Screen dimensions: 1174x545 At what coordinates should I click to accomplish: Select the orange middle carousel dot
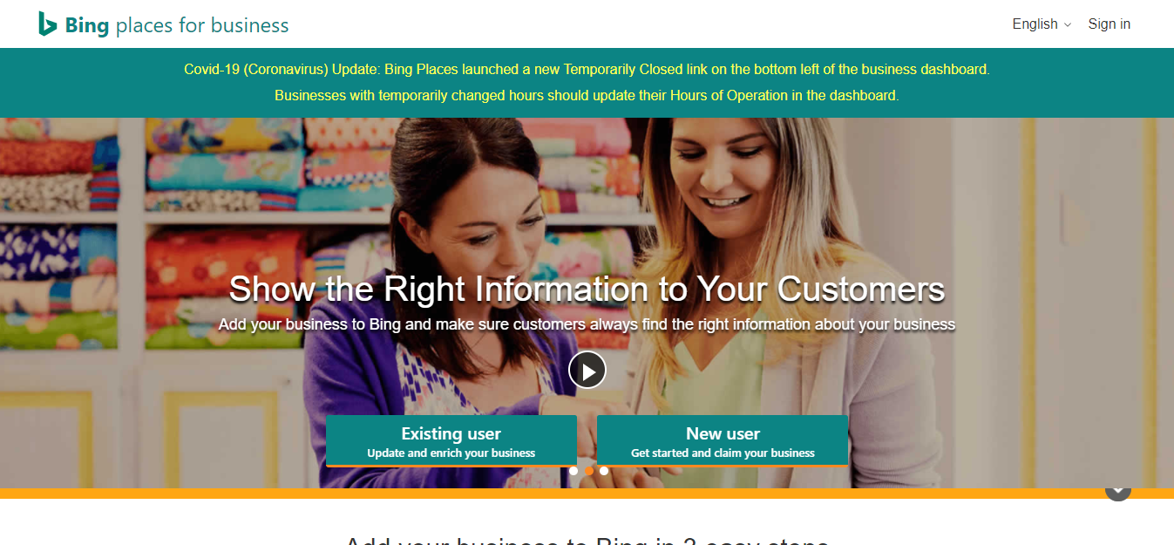pos(589,471)
